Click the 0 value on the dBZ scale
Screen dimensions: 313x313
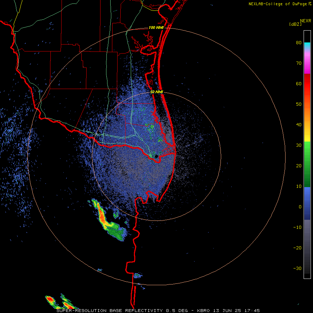pos(300,207)
